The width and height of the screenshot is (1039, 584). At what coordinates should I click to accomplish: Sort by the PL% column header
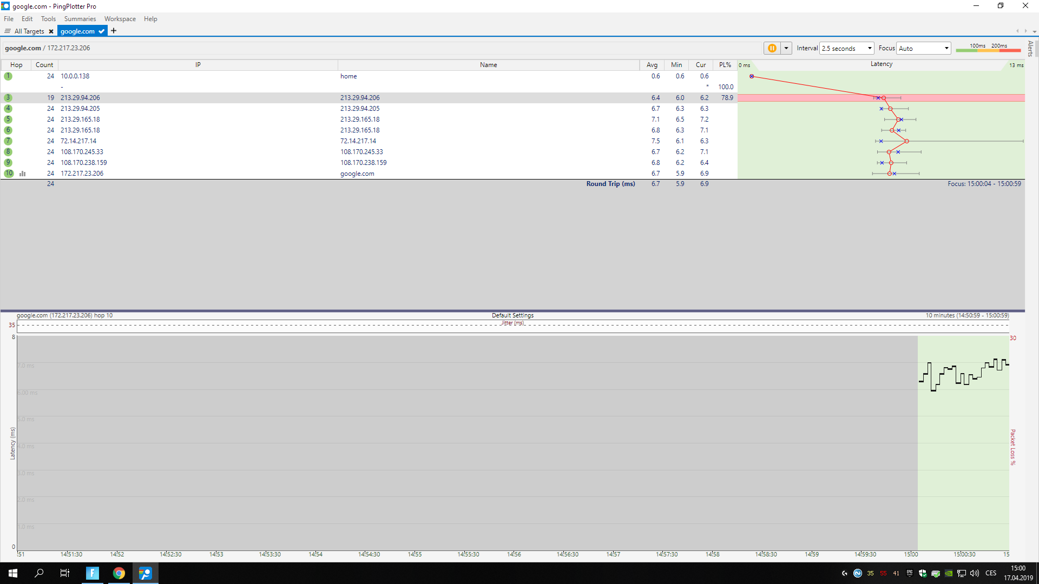pos(725,65)
